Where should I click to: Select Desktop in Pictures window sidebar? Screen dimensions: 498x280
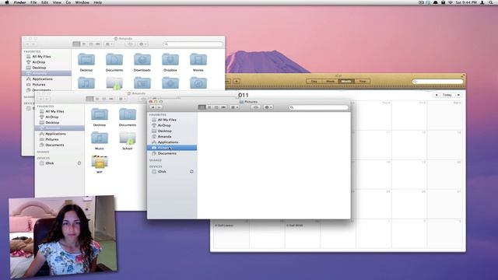(172, 131)
